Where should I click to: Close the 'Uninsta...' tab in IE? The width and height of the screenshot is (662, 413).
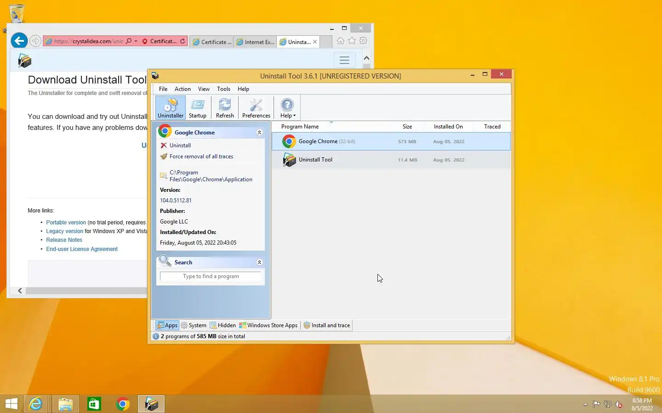[315, 42]
